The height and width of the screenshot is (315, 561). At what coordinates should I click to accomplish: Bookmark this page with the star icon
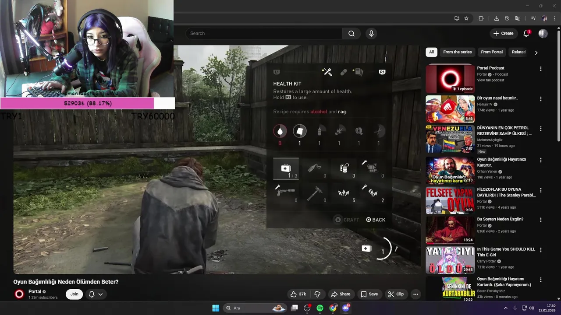[466, 18]
